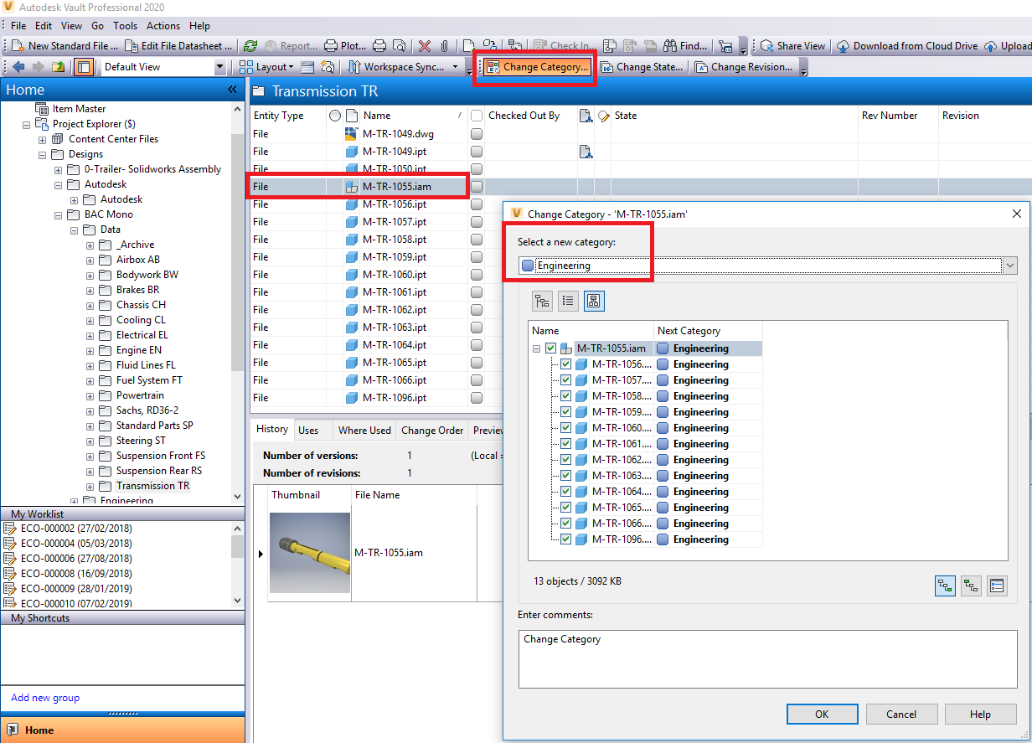This screenshot has height=743, width=1032.
Task: Uncheck the M-TR-1065 checkbox
Action: point(566,508)
